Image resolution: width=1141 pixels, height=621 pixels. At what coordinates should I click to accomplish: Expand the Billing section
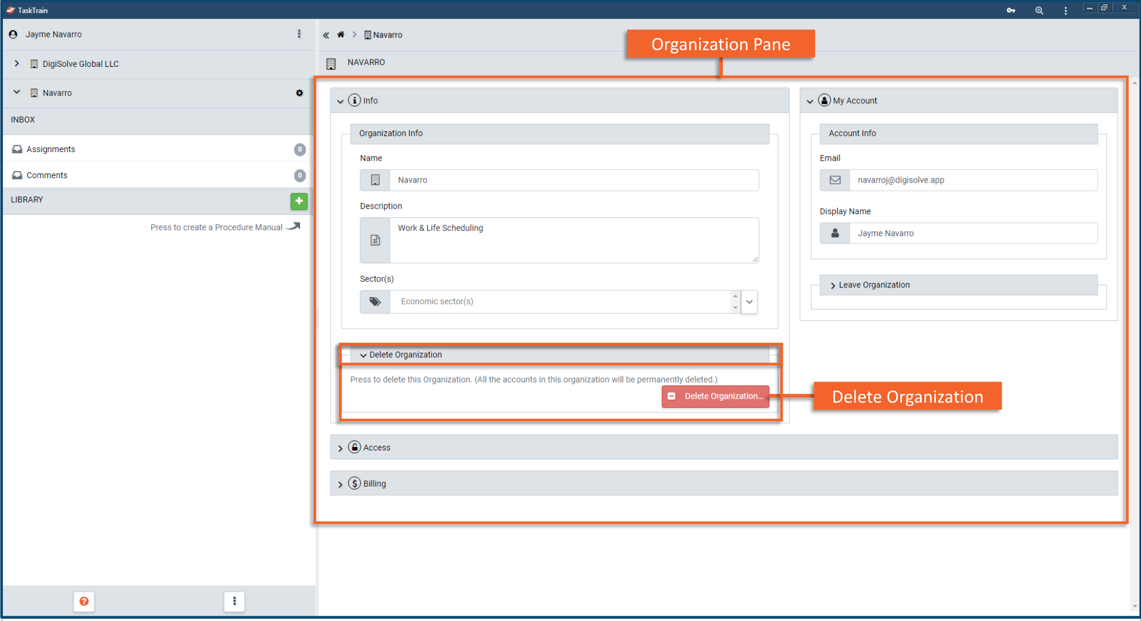click(340, 484)
